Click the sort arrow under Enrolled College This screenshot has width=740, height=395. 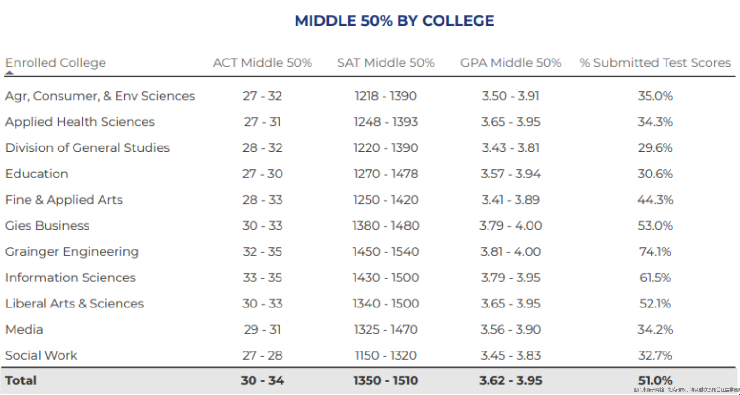[x=9, y=73]
